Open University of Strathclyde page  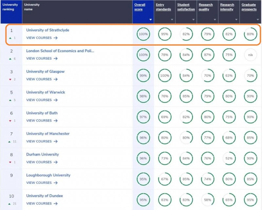point(47,30)
